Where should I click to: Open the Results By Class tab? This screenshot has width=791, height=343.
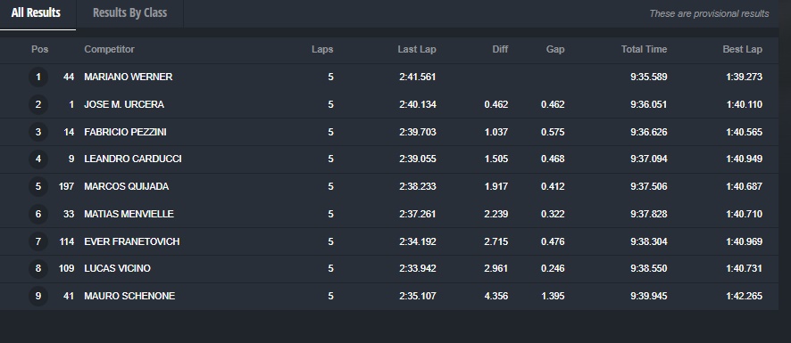(x=129, y=13)
